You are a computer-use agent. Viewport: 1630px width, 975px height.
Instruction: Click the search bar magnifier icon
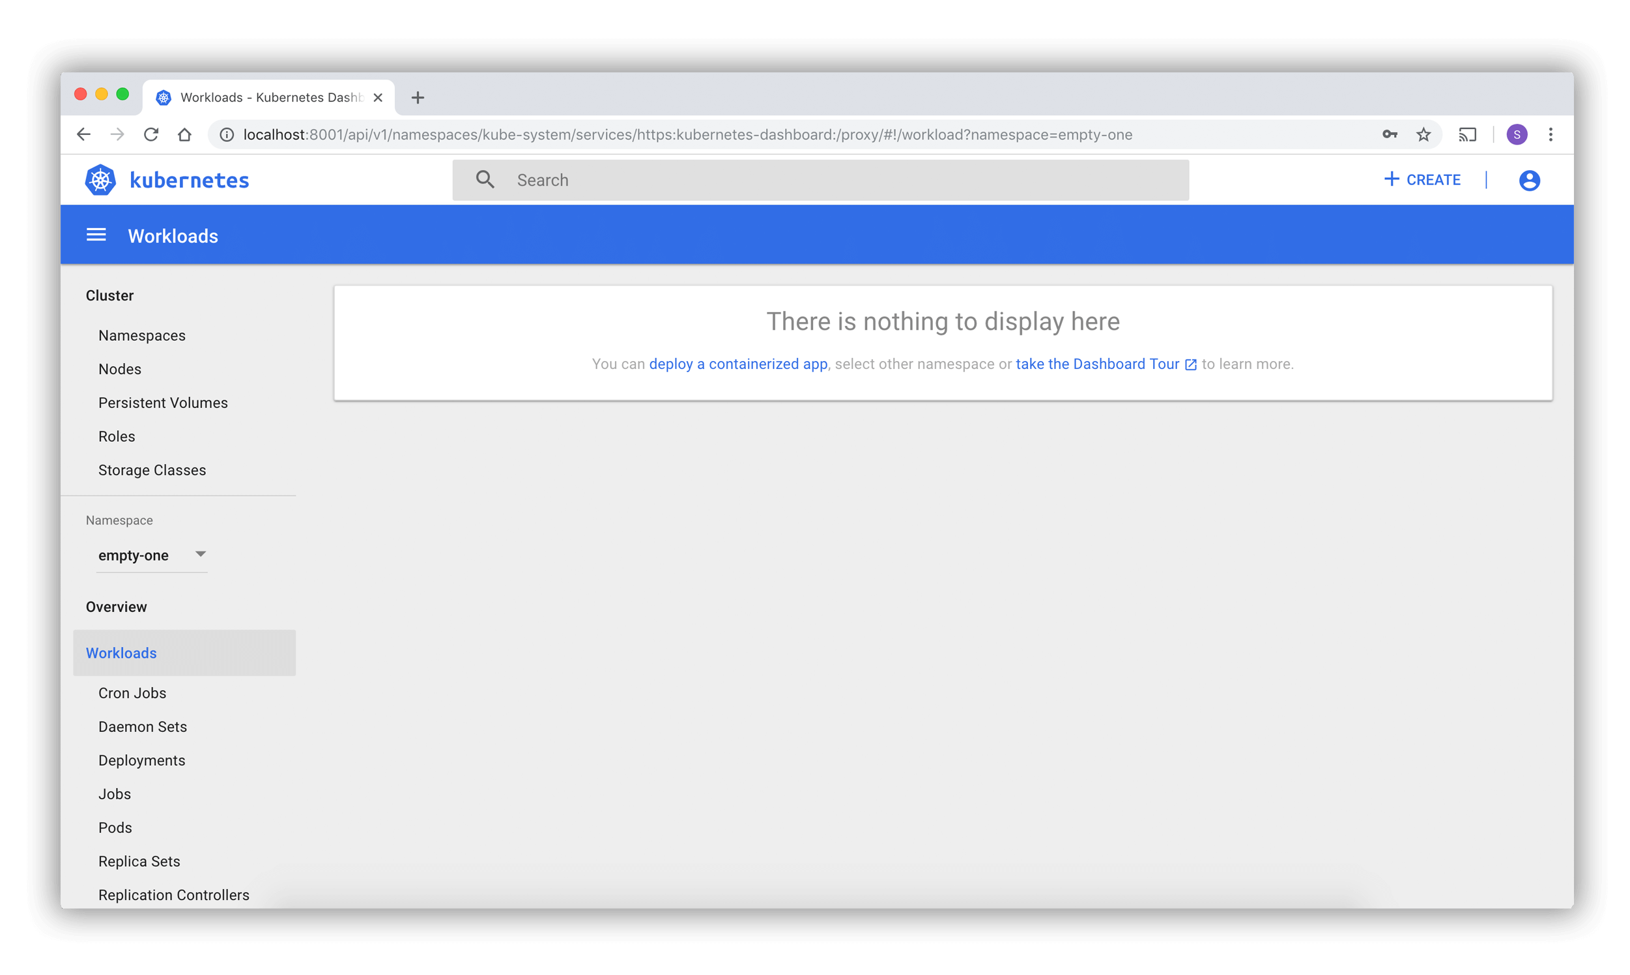point(485,180)
